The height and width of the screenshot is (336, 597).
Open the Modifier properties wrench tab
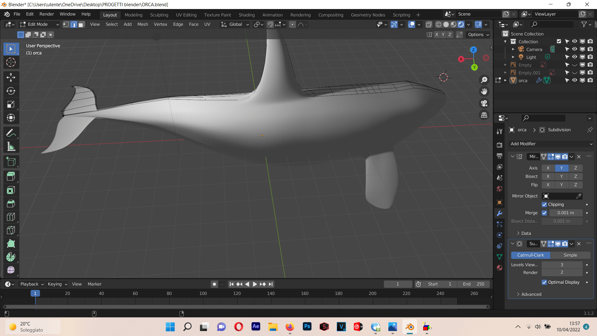[x=499, y=213]
